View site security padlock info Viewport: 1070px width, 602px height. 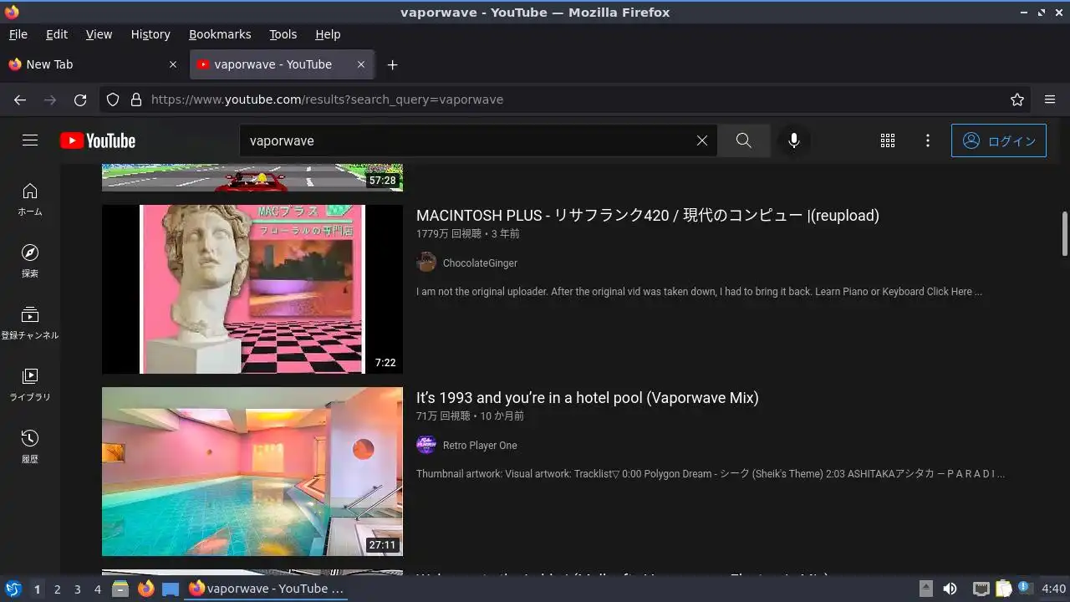tap(136, 99)
